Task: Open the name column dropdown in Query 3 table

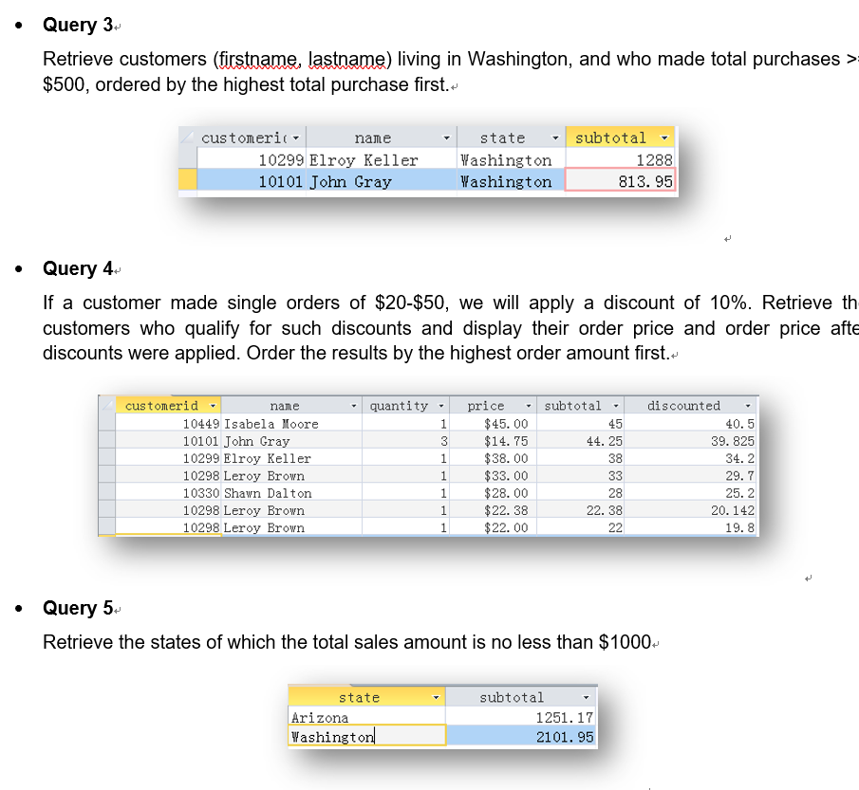Action: [x=446, y=138]
